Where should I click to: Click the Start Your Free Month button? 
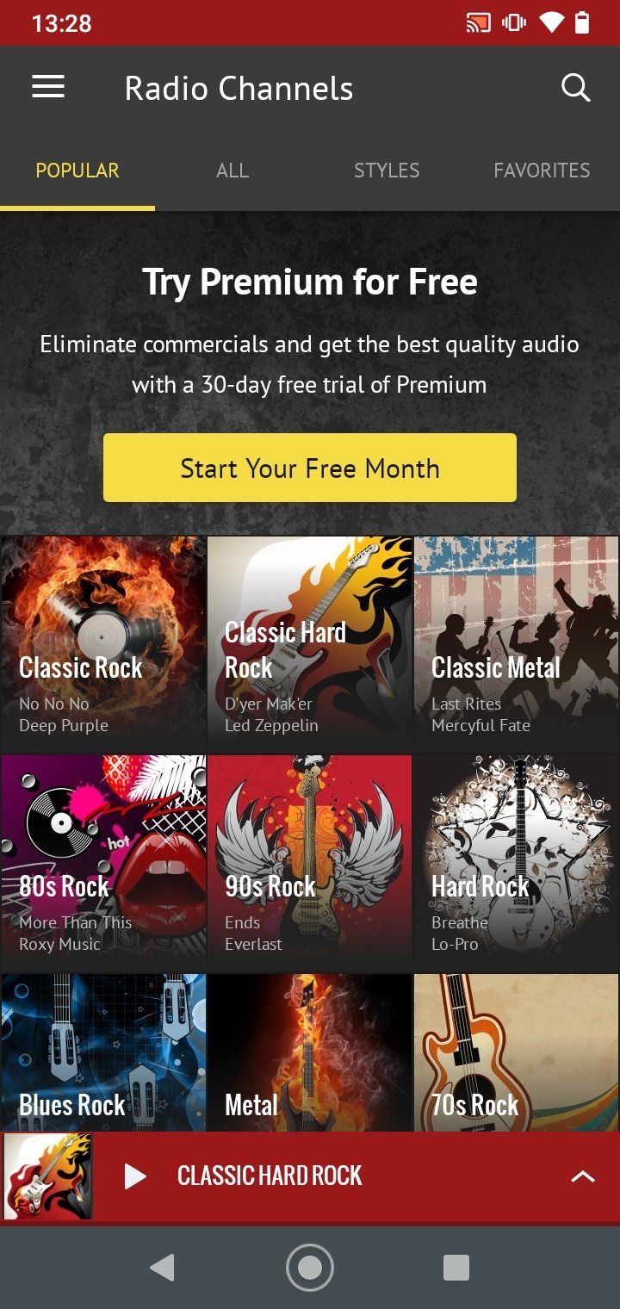click(x=310, y=468)
